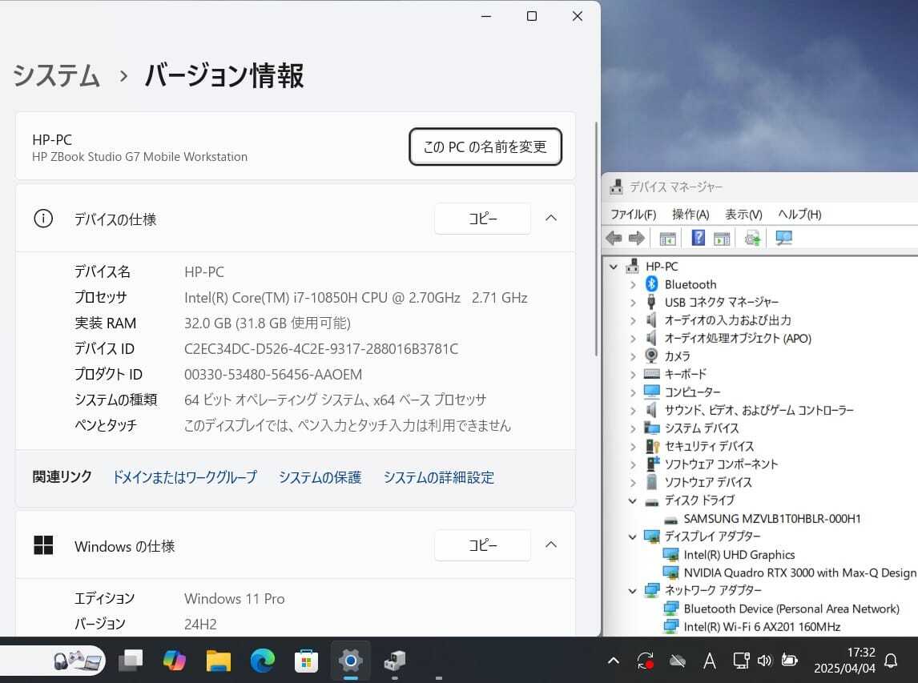The height and width of the screenshot is (683, 918).
Task: Click the battery tray icon
Action: click(789, 661)
